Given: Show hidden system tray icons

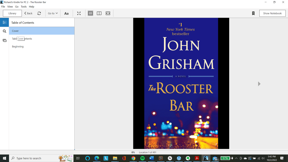Looking at the screenshot, I should (236, 158).
